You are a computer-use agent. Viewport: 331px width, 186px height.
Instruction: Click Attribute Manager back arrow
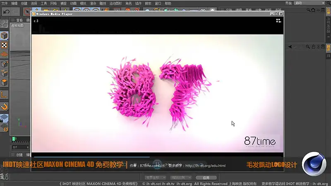(290, 47)
